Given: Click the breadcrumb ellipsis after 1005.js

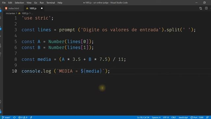Looking at the screenshot, I should [x=32, y=13].
